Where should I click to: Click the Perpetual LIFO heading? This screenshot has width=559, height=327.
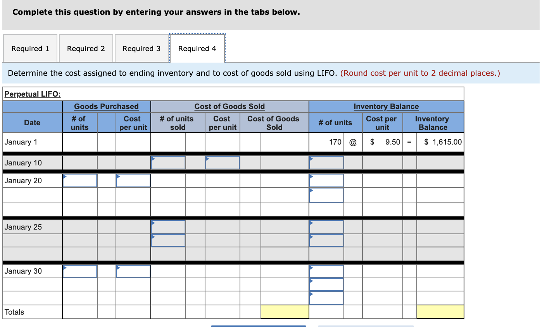coord(33,94)
